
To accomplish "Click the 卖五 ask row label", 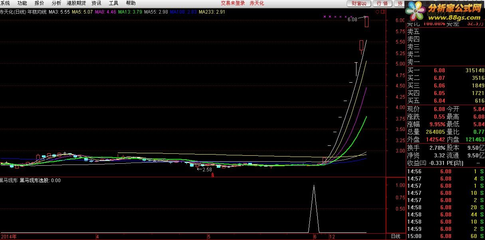I will point(414,32).
